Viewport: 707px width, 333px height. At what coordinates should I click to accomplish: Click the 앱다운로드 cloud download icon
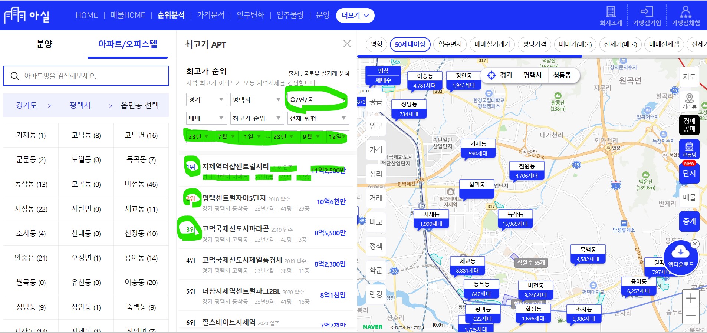click(681, 257)
